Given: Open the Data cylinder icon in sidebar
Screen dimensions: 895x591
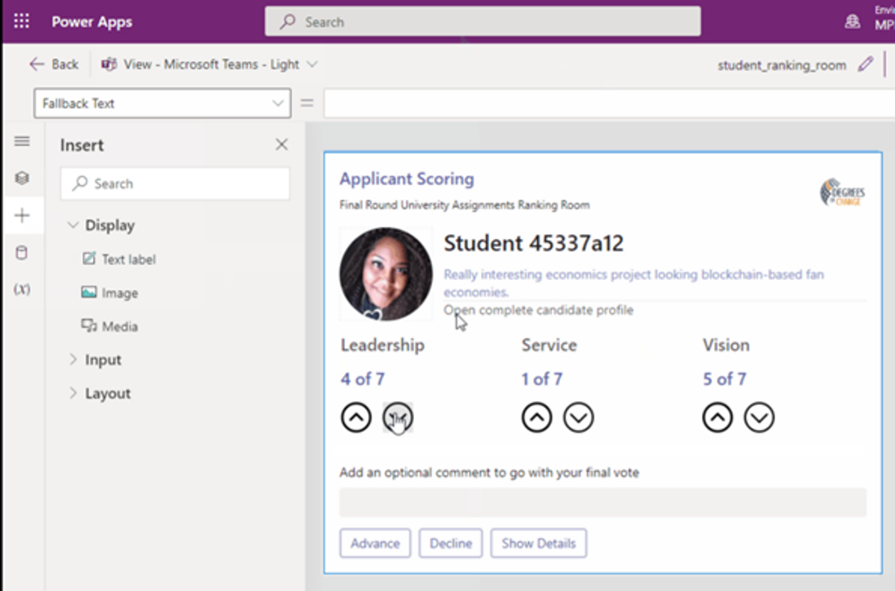Looking at the screenshot, I should (22, 253).
